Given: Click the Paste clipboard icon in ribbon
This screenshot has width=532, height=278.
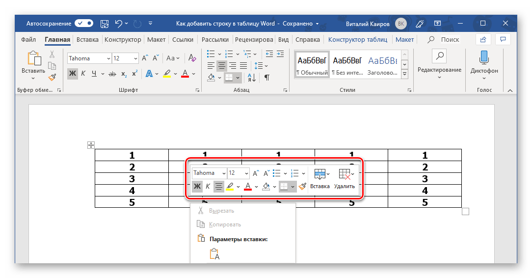Looking at the screenshot, I should (x=34, y=58).
